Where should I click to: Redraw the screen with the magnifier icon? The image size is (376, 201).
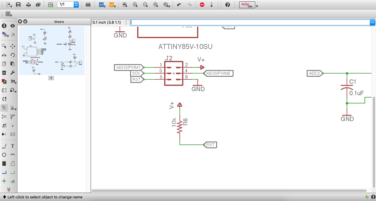pyautogui.click(x=156, y=4)
